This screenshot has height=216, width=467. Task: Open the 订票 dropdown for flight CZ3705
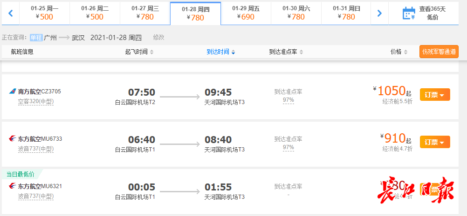point(435,95)
